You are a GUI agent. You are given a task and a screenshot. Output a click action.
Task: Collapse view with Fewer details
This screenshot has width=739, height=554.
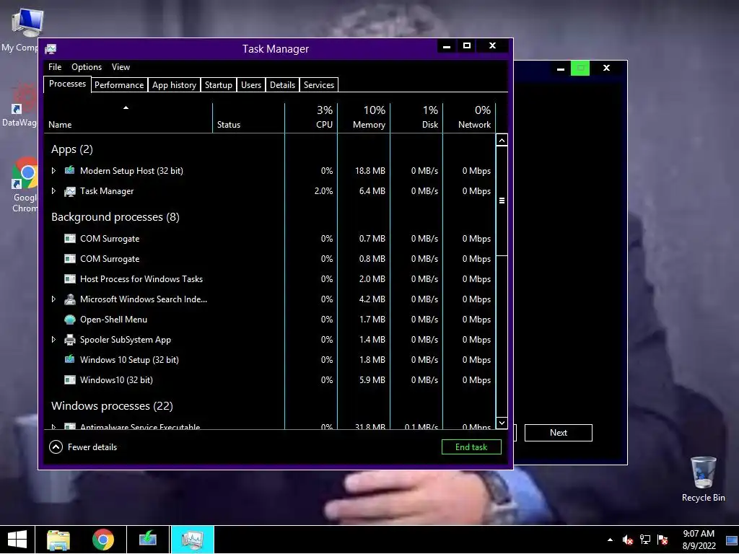click(83, 447)
